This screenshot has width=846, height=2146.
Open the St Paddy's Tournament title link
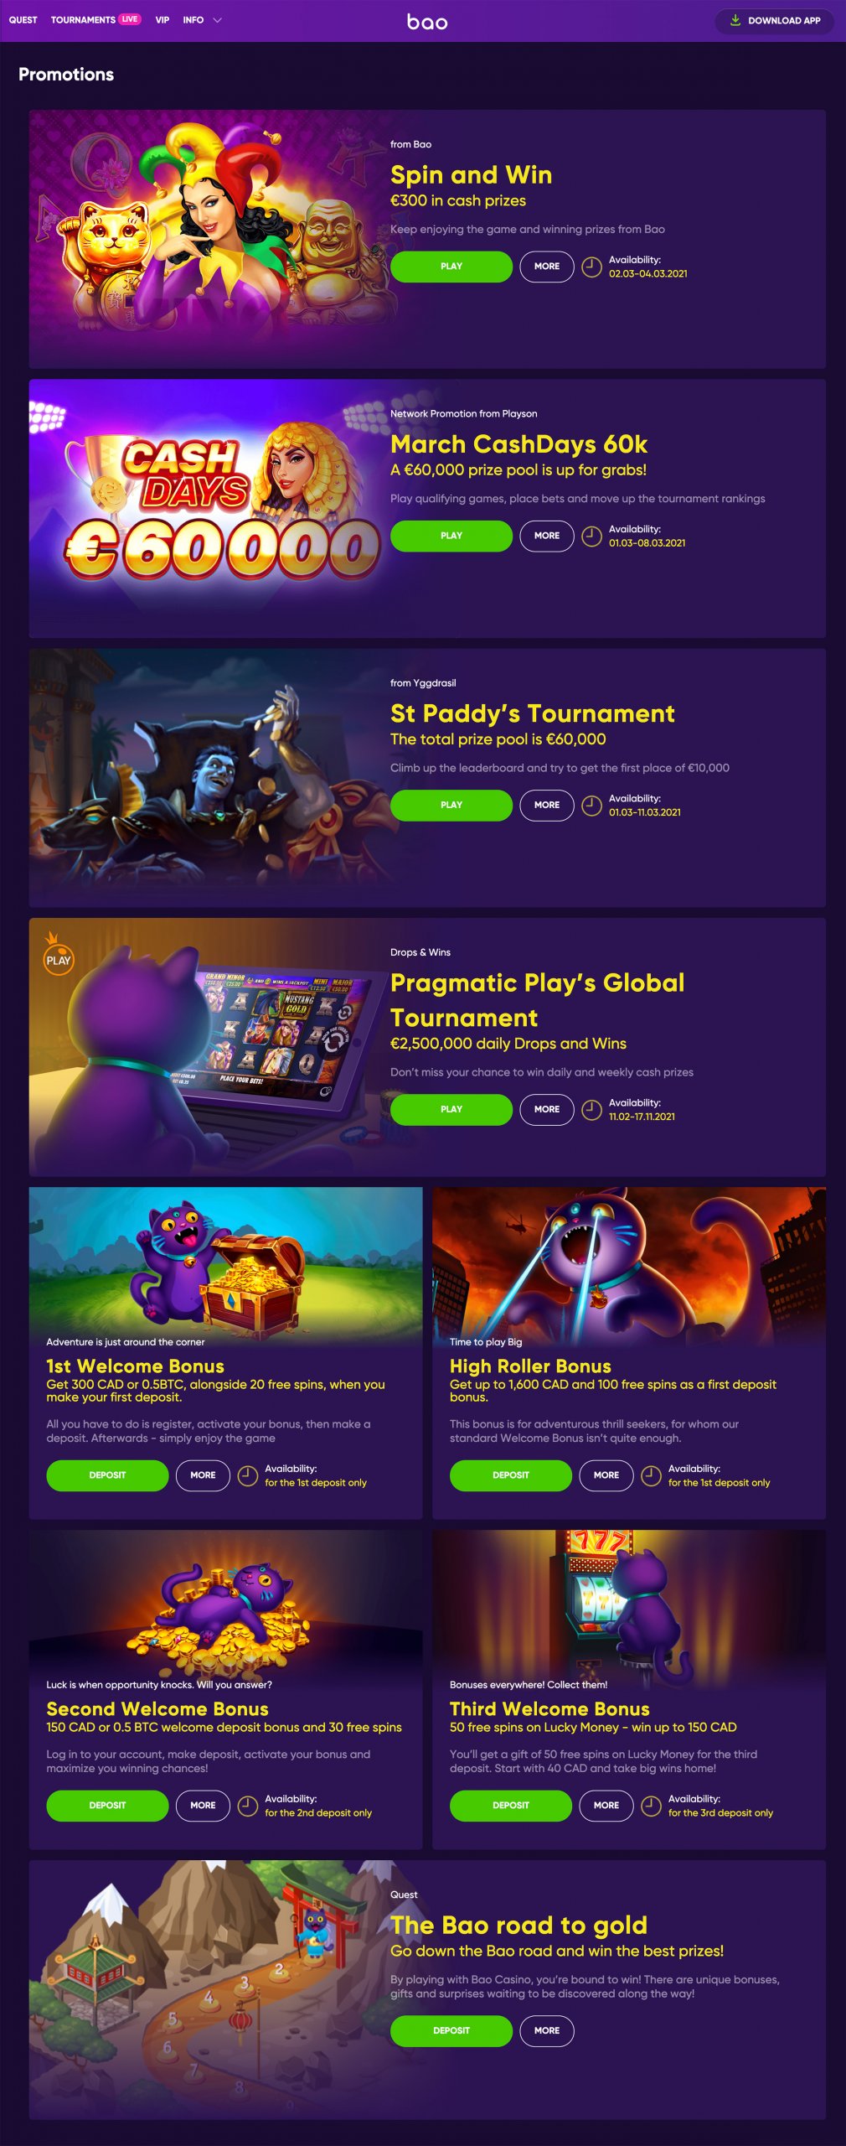click(533, 713)
